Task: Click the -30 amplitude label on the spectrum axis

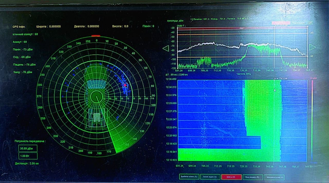Action: point(173,28)
